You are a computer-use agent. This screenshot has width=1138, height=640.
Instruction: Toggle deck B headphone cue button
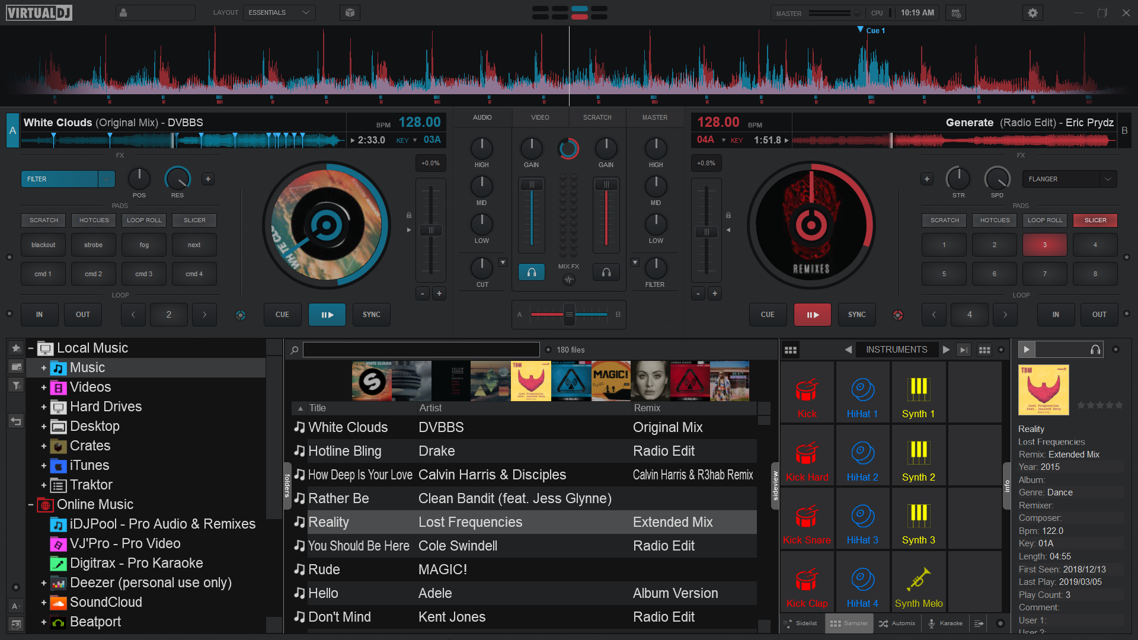tap(606, 272)
